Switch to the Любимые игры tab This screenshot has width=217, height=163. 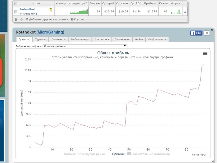[80, 39]
